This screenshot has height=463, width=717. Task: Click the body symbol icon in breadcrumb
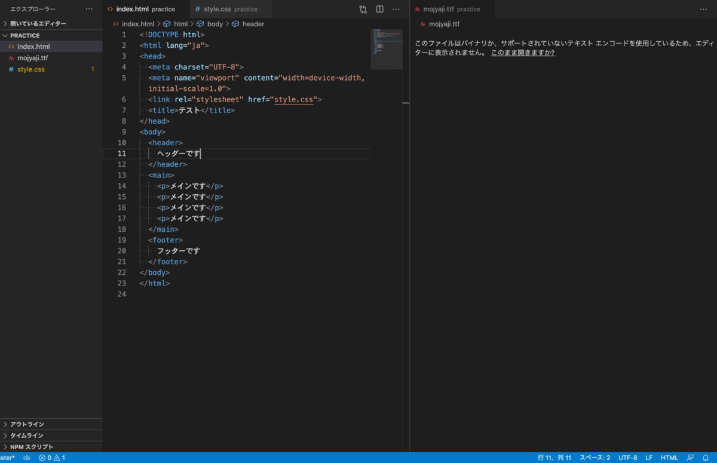[x=201, y=24]
